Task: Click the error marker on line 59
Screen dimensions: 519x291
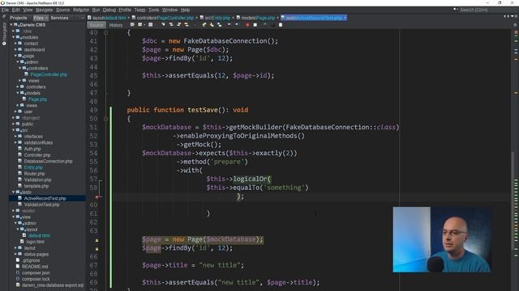Action: (97, 197)
